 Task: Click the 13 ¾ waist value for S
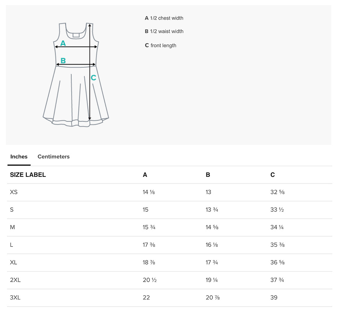tap(212, 210)
